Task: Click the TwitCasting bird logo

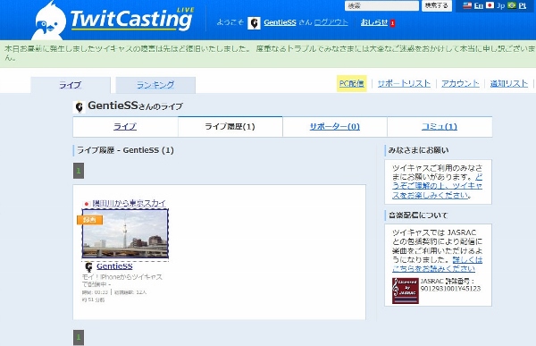Action: click(49, 21)
